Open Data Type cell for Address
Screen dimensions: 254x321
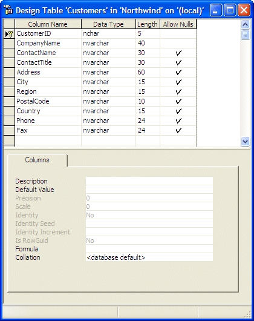pos(108,72)
